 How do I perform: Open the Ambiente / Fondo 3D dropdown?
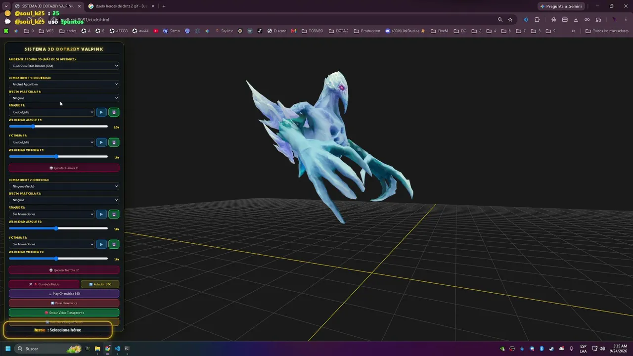point(64,66)
